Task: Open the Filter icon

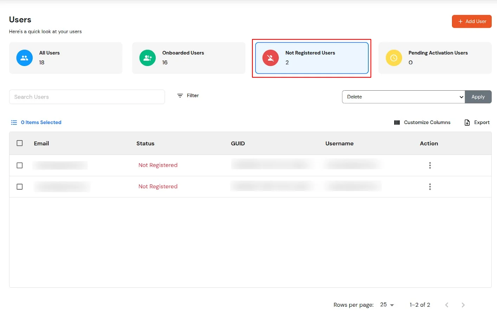Action: coord(180,95)
